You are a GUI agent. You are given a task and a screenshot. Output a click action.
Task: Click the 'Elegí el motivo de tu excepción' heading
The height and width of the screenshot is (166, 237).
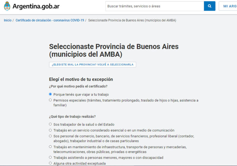pyautogui.click(x=81, y=79)
